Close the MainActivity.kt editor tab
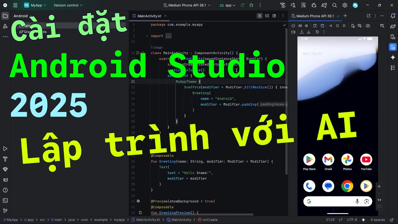Image resolution: width=398 pixels, height=224 pixels. pos(165,16)
